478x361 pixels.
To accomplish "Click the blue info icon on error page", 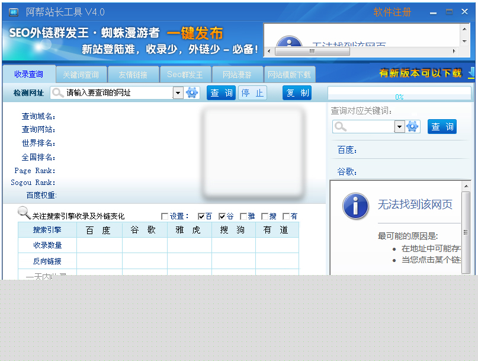I will pos(355,206).
